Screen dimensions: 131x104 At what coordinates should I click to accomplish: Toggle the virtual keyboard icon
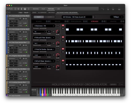coord(25,9)
